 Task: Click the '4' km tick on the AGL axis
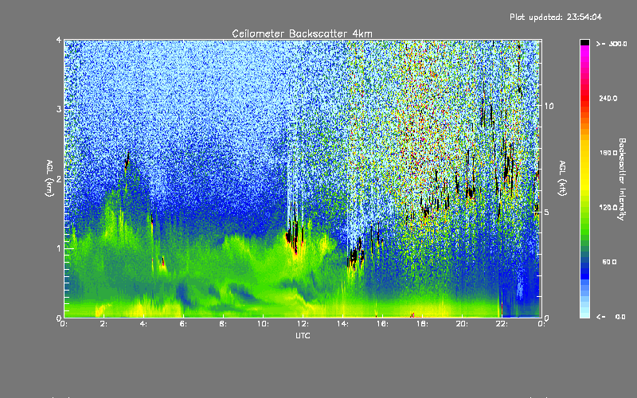tap(59, 41)
